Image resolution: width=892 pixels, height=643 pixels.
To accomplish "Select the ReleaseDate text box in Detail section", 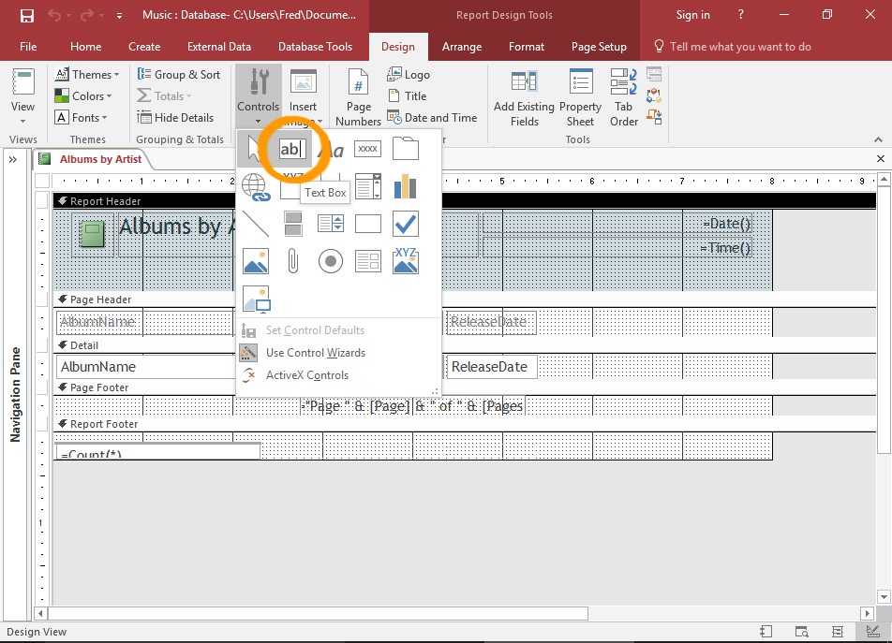I will (x=490, y=367).
